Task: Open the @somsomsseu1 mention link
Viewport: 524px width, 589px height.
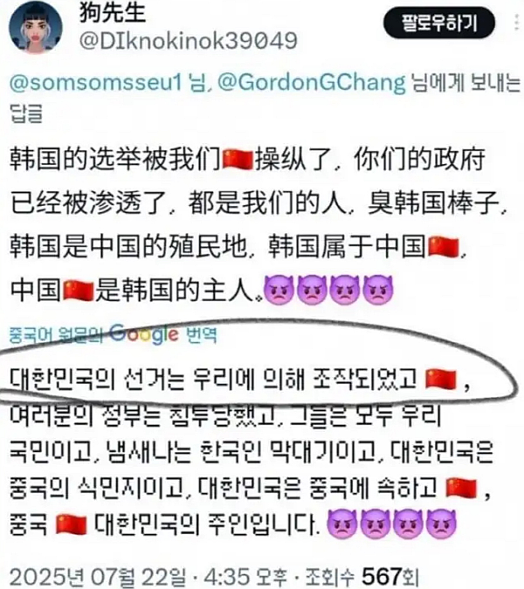Action: click(x=95, y=83)
